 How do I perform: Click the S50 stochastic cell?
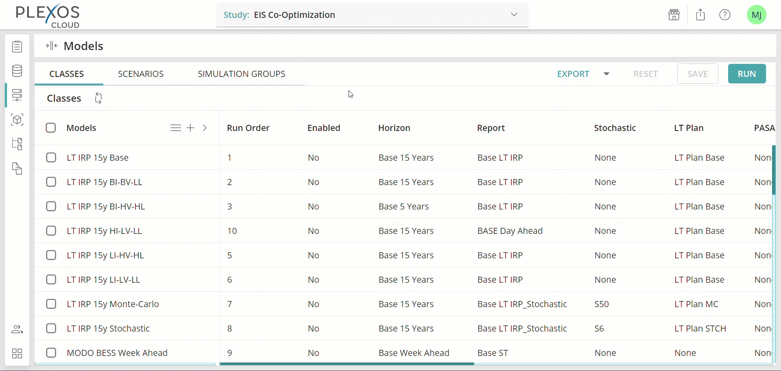(x=602, y=304)
